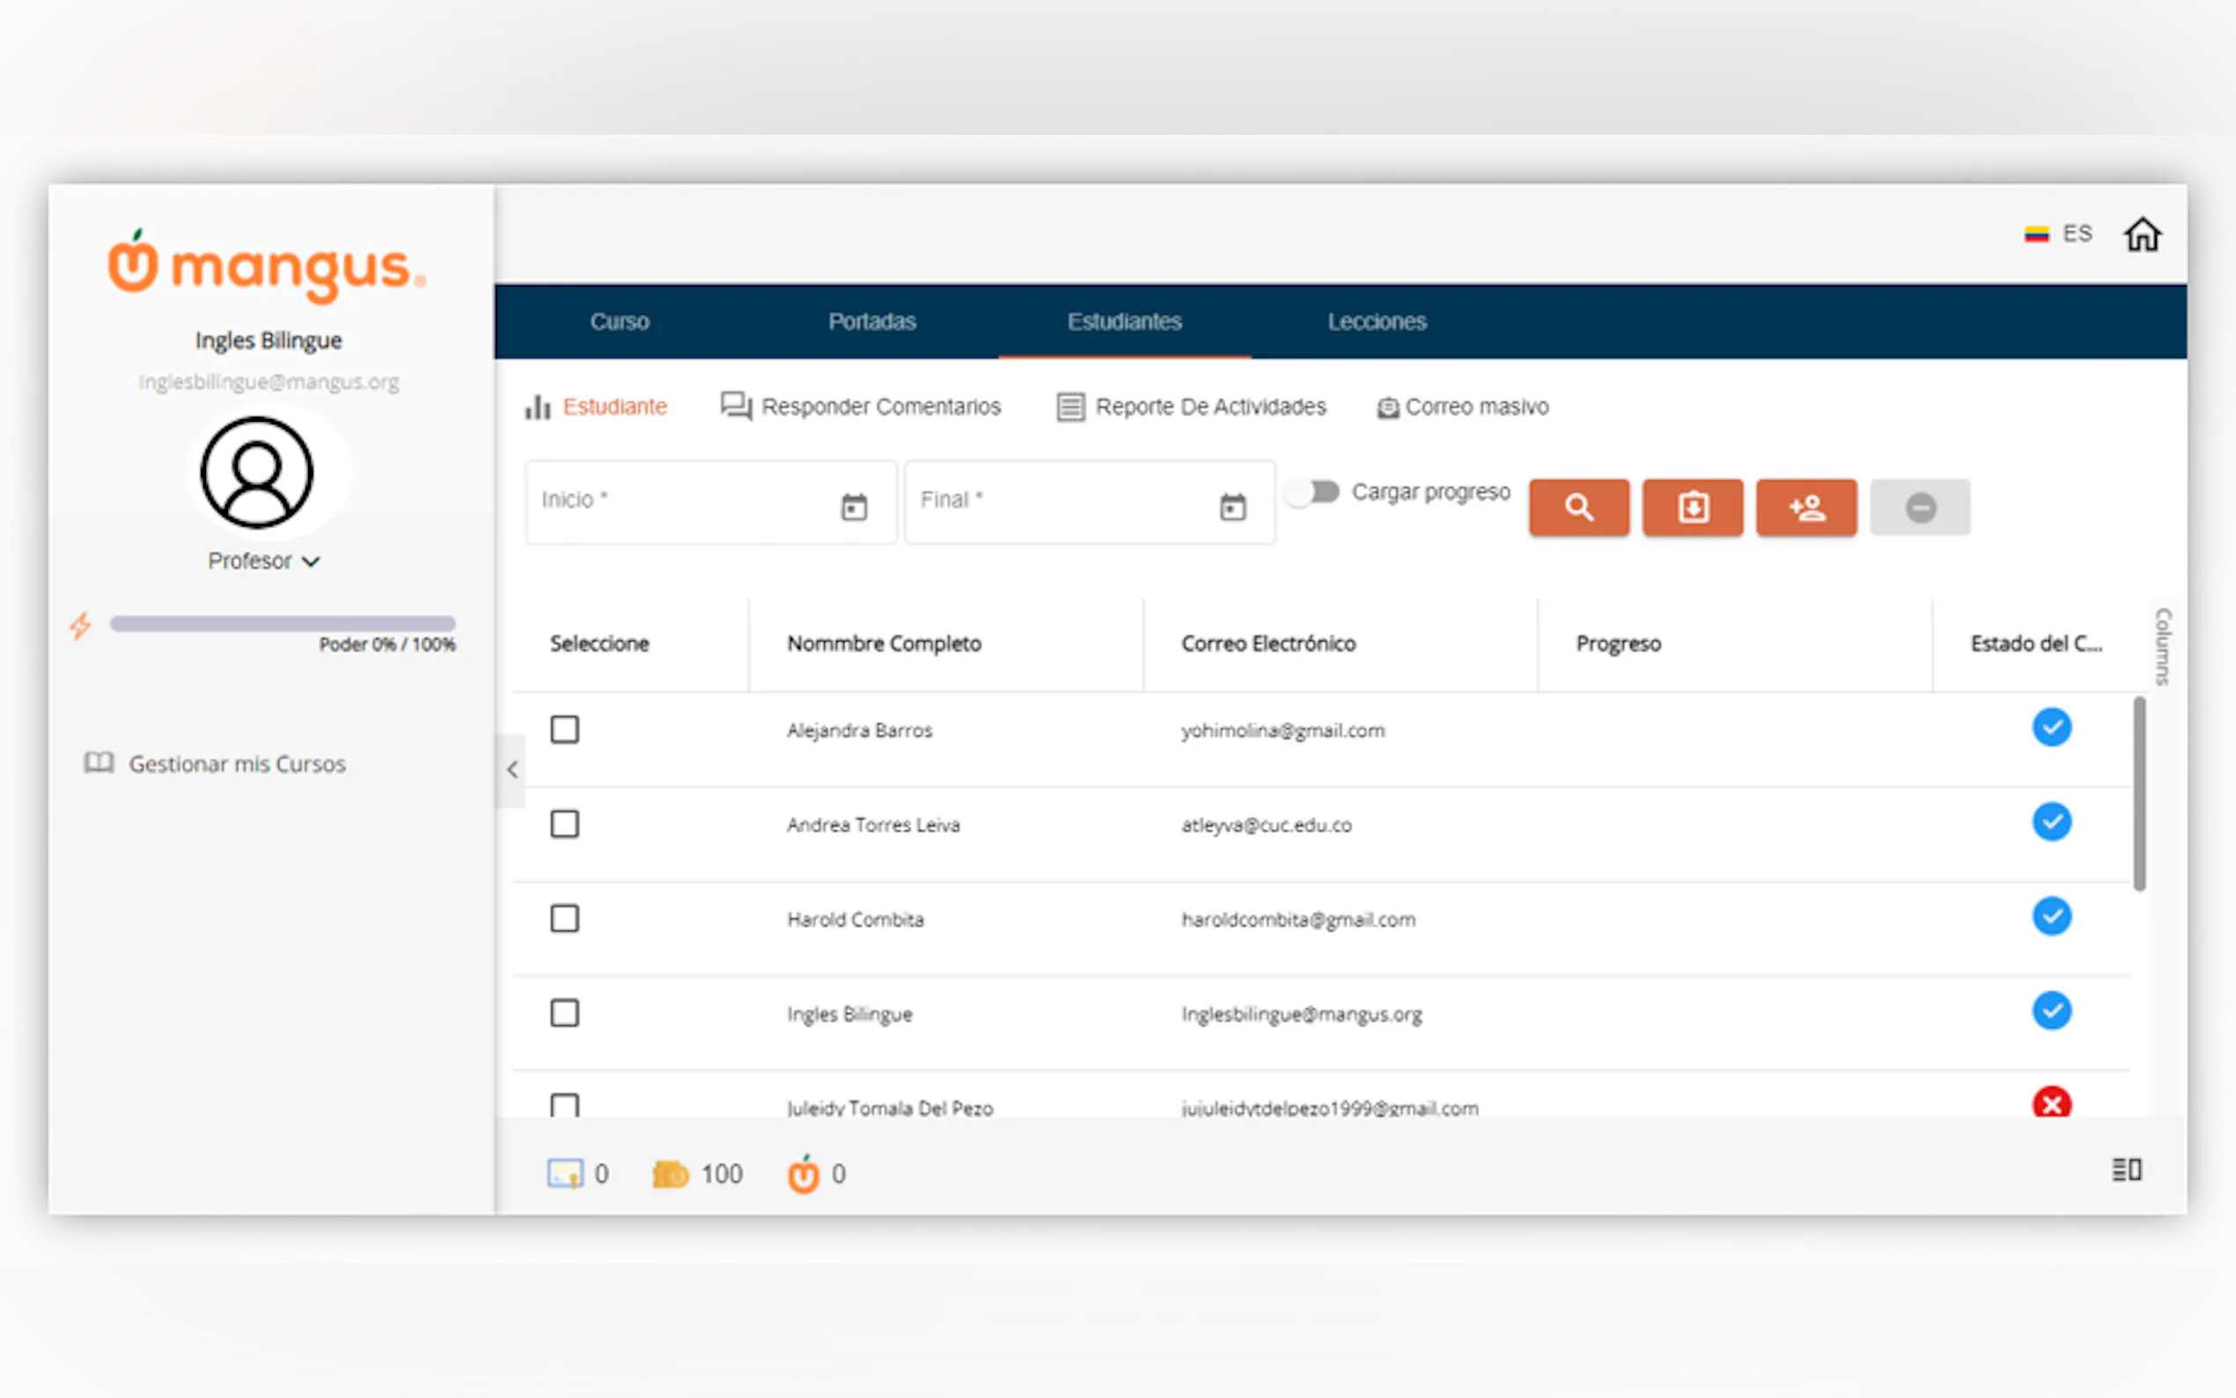
Task: Click the orange download report button
Action: point(1692,507)
